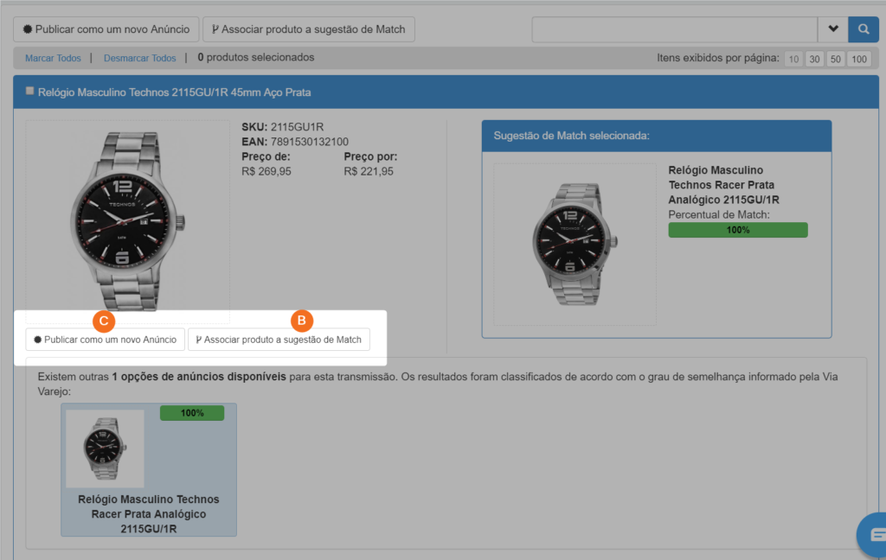Click price R$ 221,95
The image size is (886, 560).
(x=369, y=171)
